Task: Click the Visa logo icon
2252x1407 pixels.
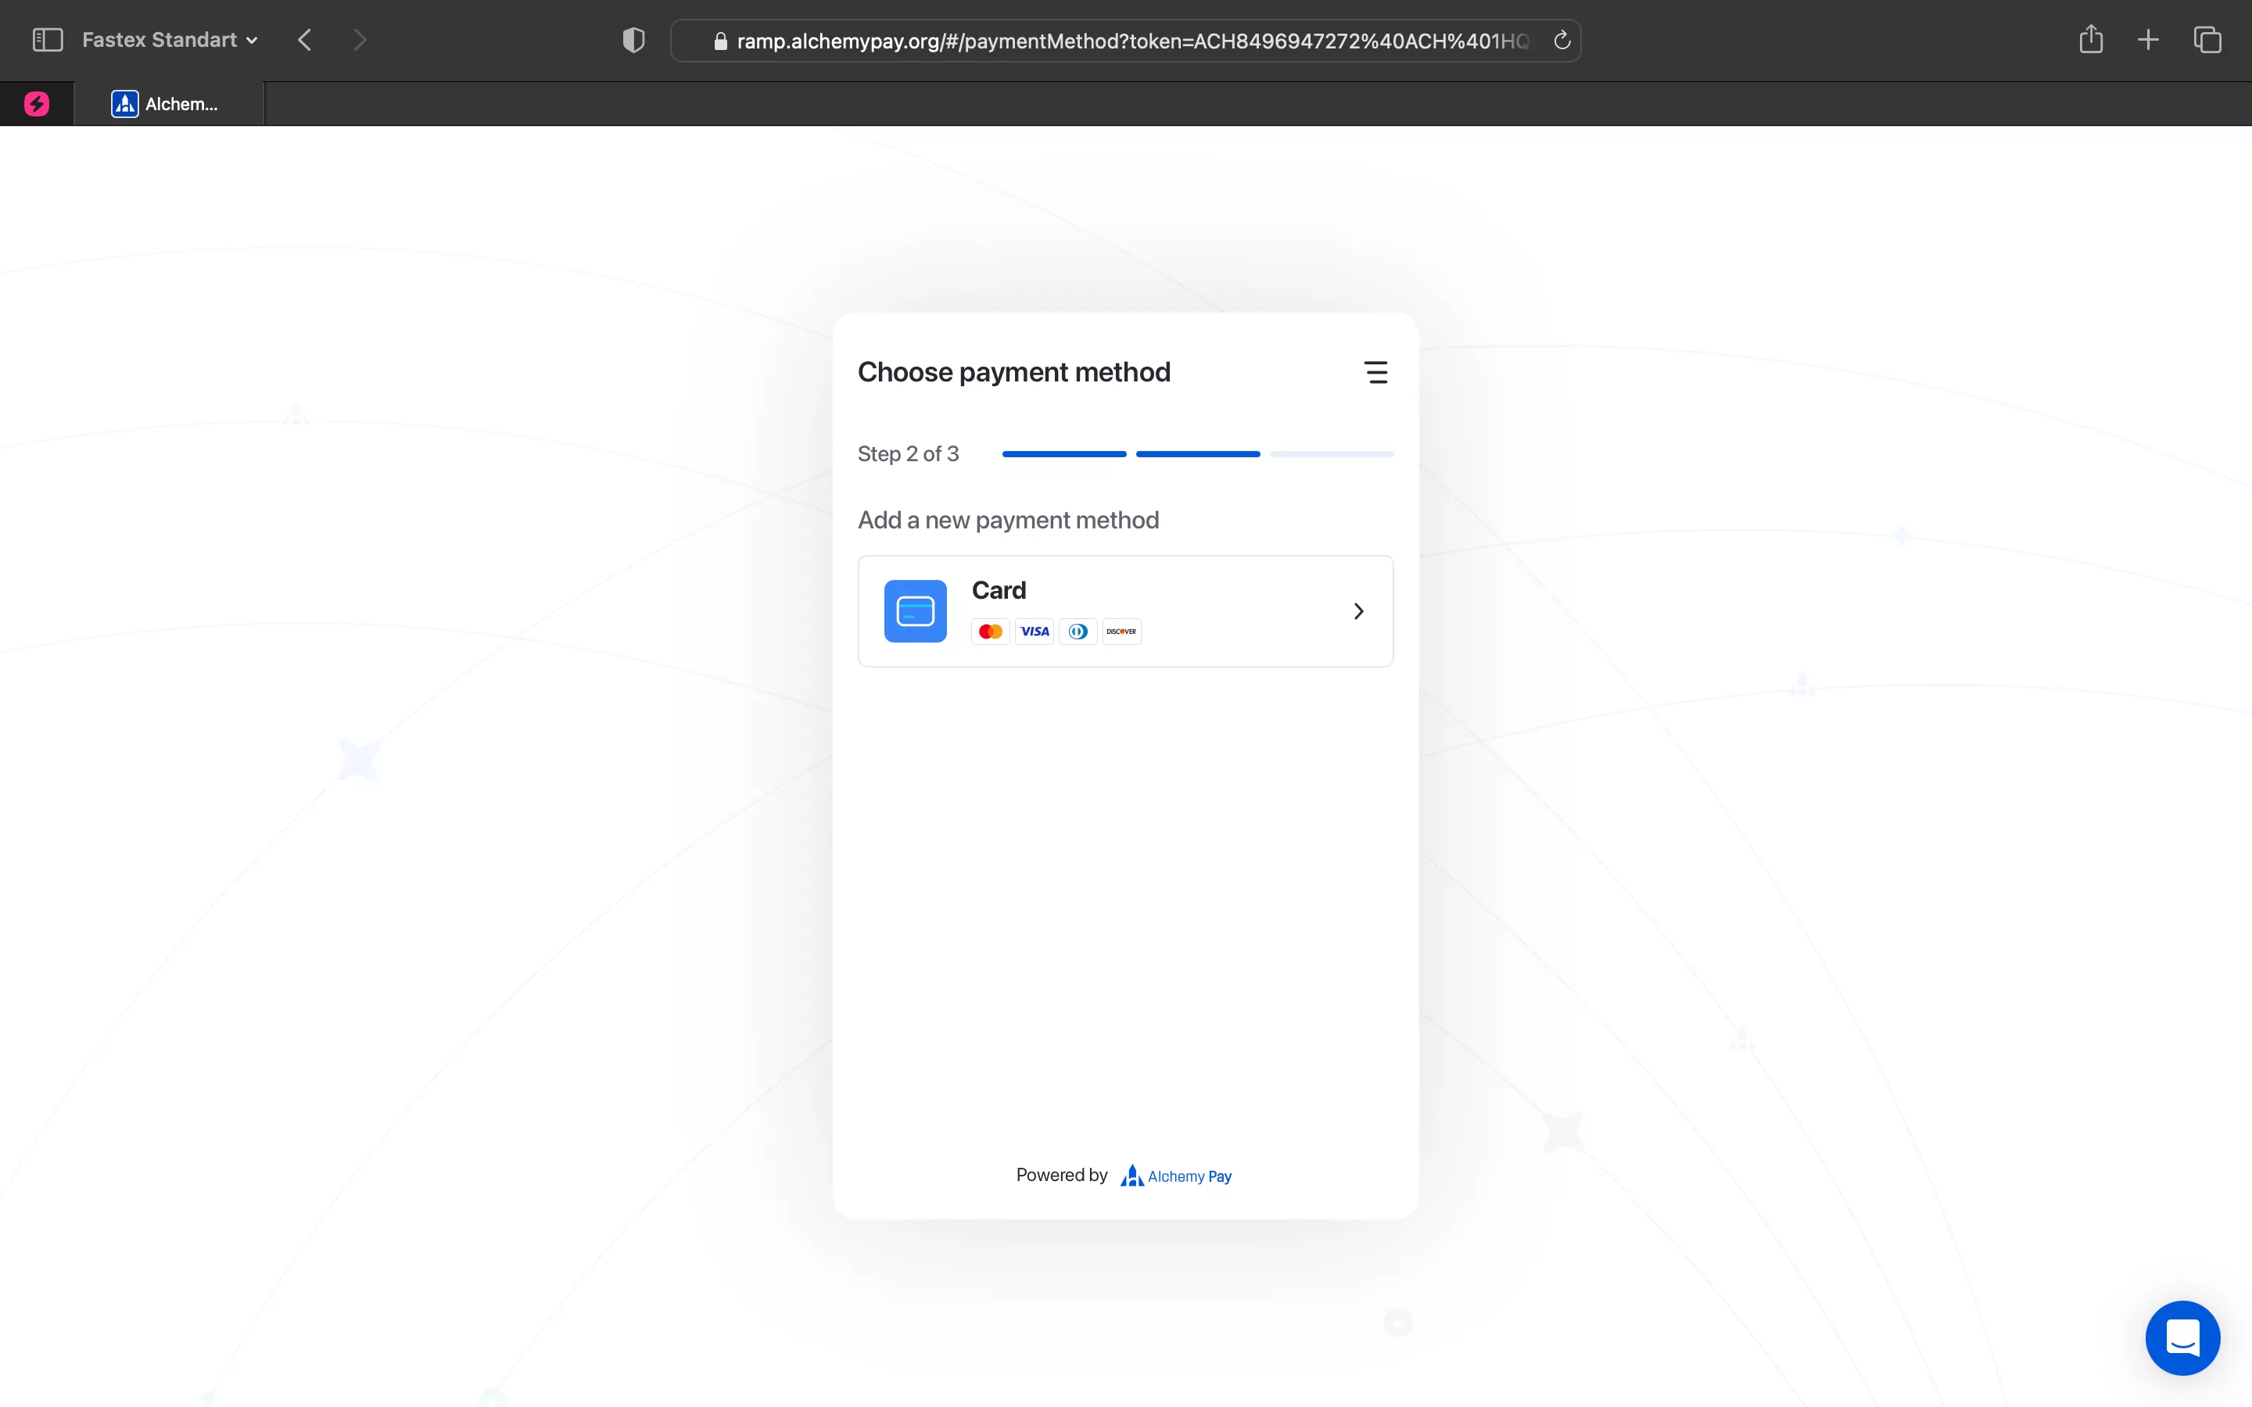Action: (1035, 631)
